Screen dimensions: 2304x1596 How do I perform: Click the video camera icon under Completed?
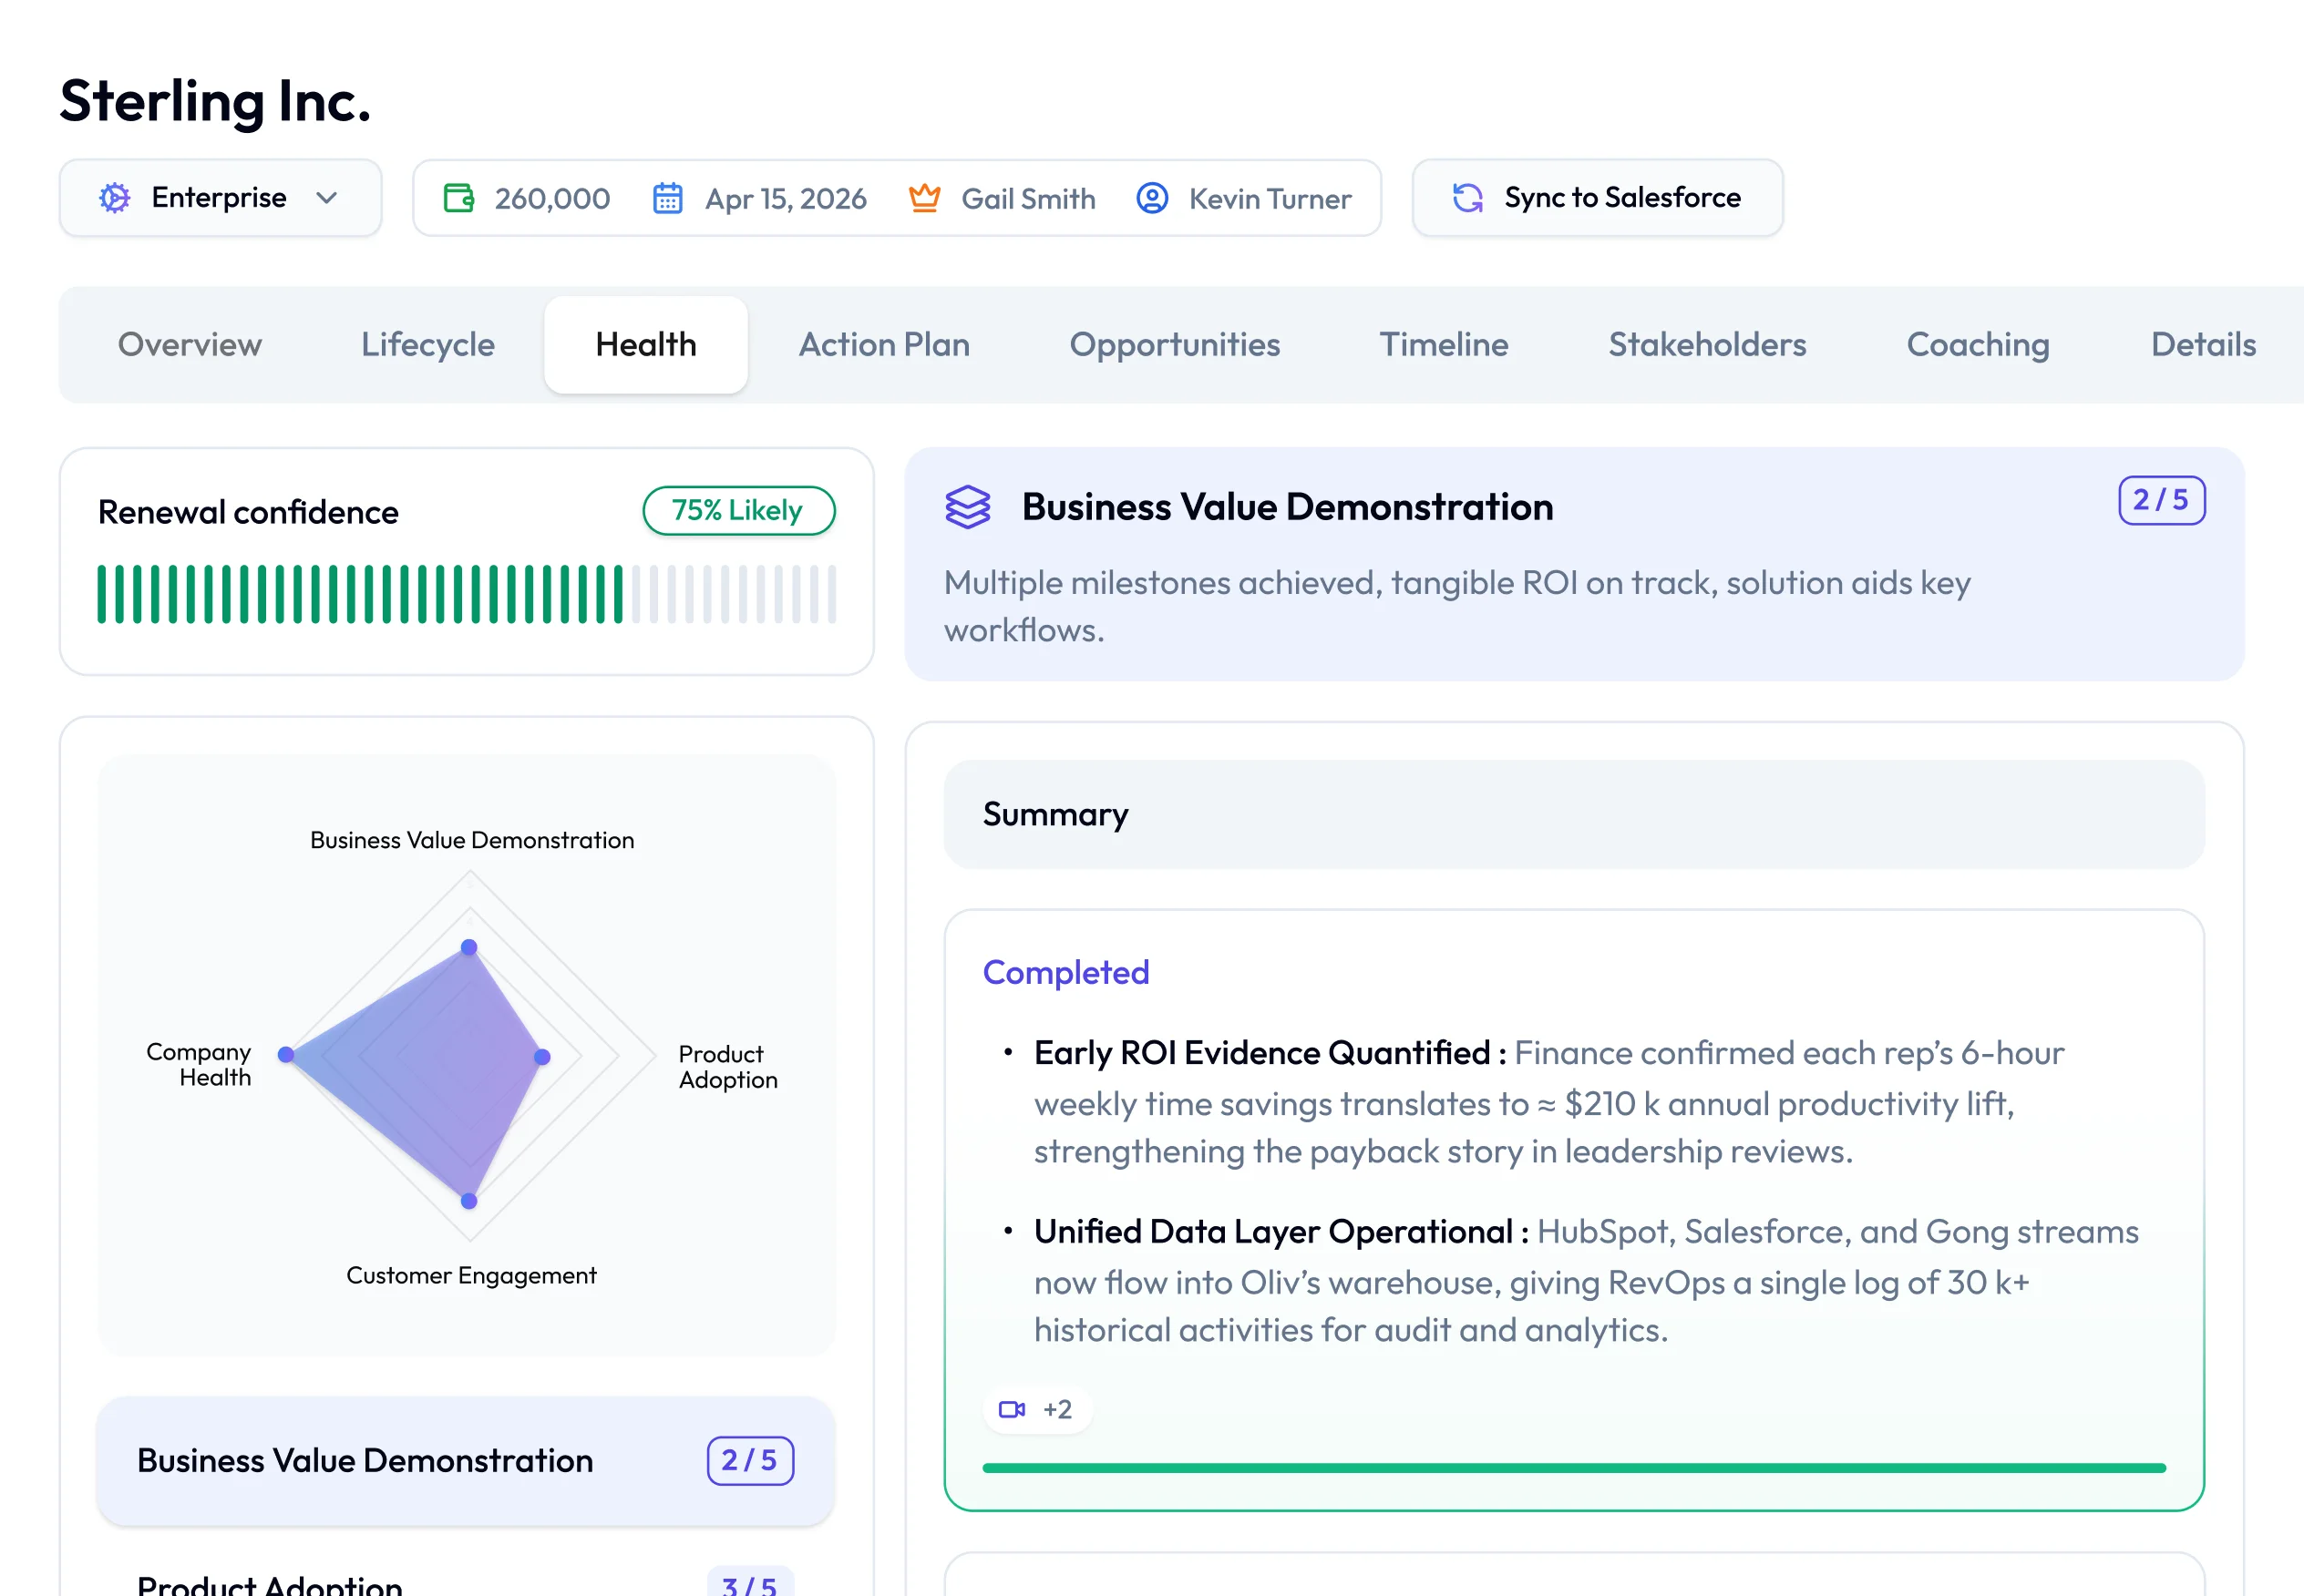[x=1012, y=1409]
